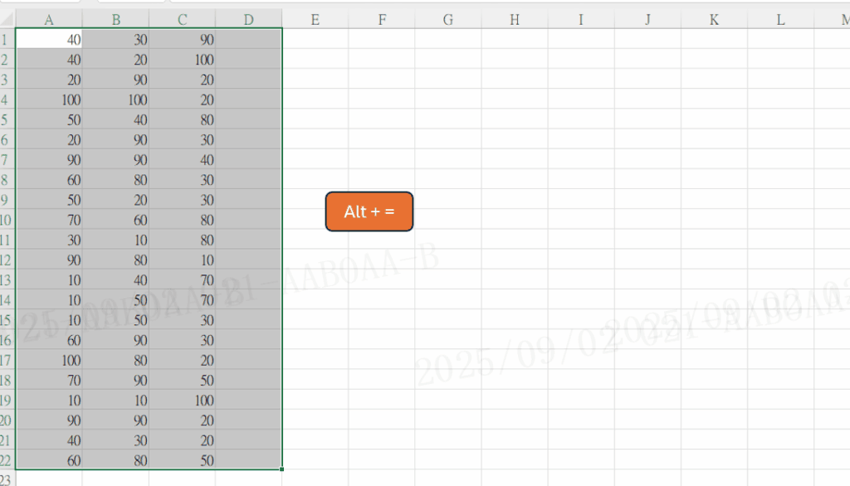Click the orange Alt + = shape
This screenshot has height=486, width=850.
coord(369,211)
